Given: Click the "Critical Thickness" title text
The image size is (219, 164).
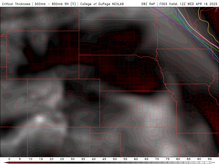Looking at the screenshot, I should pyautogui.click(x=16, y=4).
